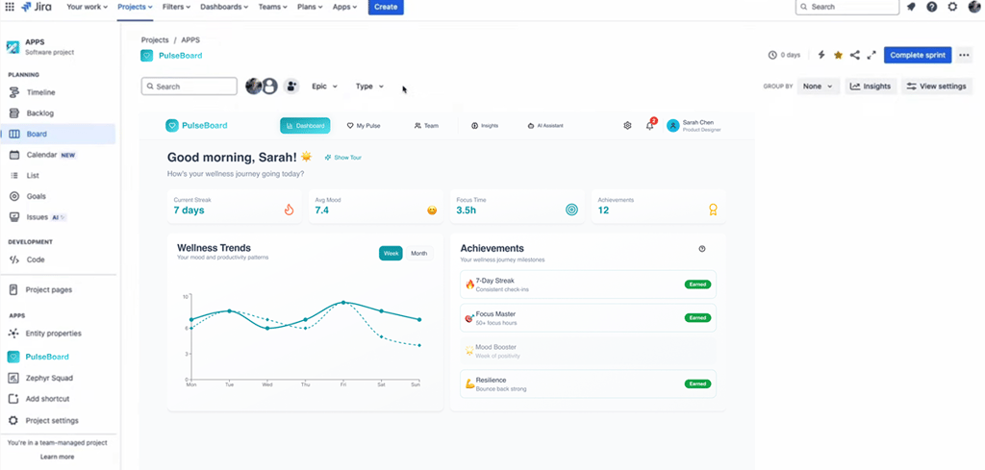Screen dimensions: 985x470
Task: Switch to the Team tab
Action: [x=426, y=126]
